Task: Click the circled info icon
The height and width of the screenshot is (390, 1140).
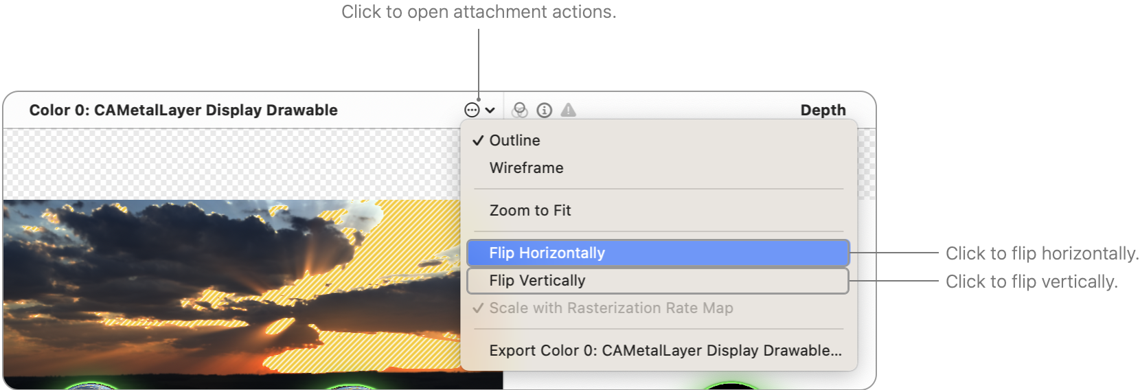Action: (545, 110)
